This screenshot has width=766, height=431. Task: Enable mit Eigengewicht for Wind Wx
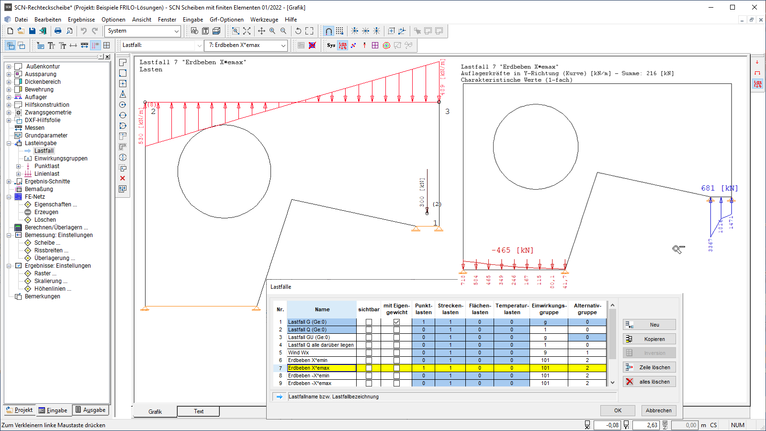coord(396,353)
